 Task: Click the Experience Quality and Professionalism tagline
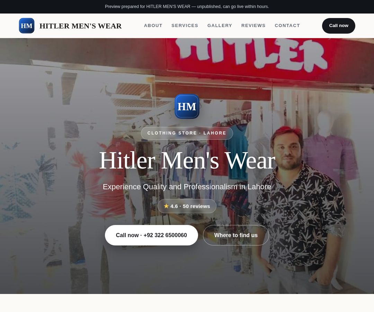(187, 187)
